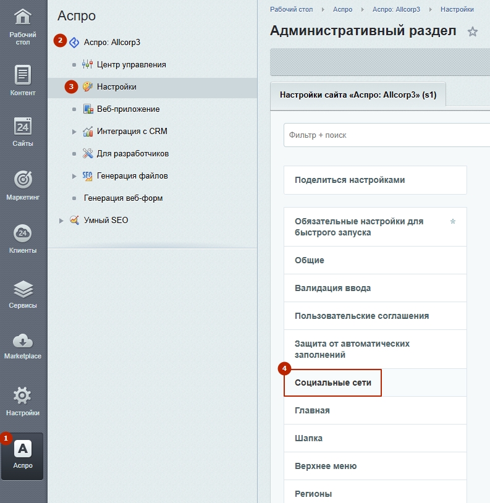Viewport: 490px width, 503px height.
Task: Expand the Генерация файлов tree node
Action: pos(74,176)
